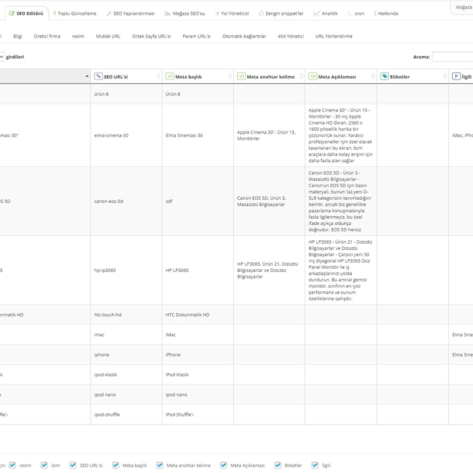Click the hp-lp3065 SEO URL cell
473x473 pixels.
point(126,270)
